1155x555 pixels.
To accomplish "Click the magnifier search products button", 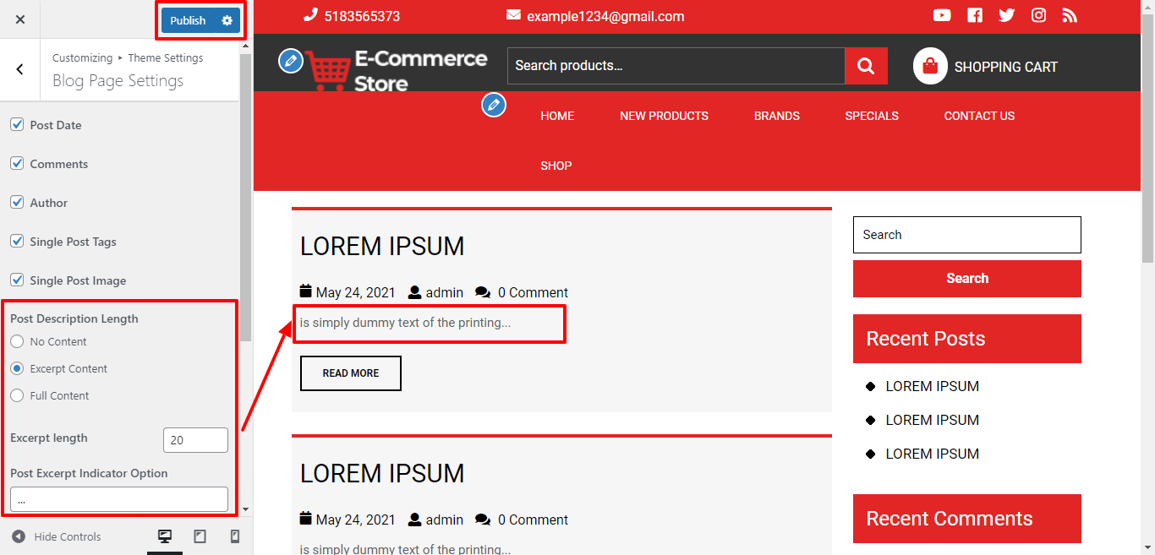I will pos(866,66).
